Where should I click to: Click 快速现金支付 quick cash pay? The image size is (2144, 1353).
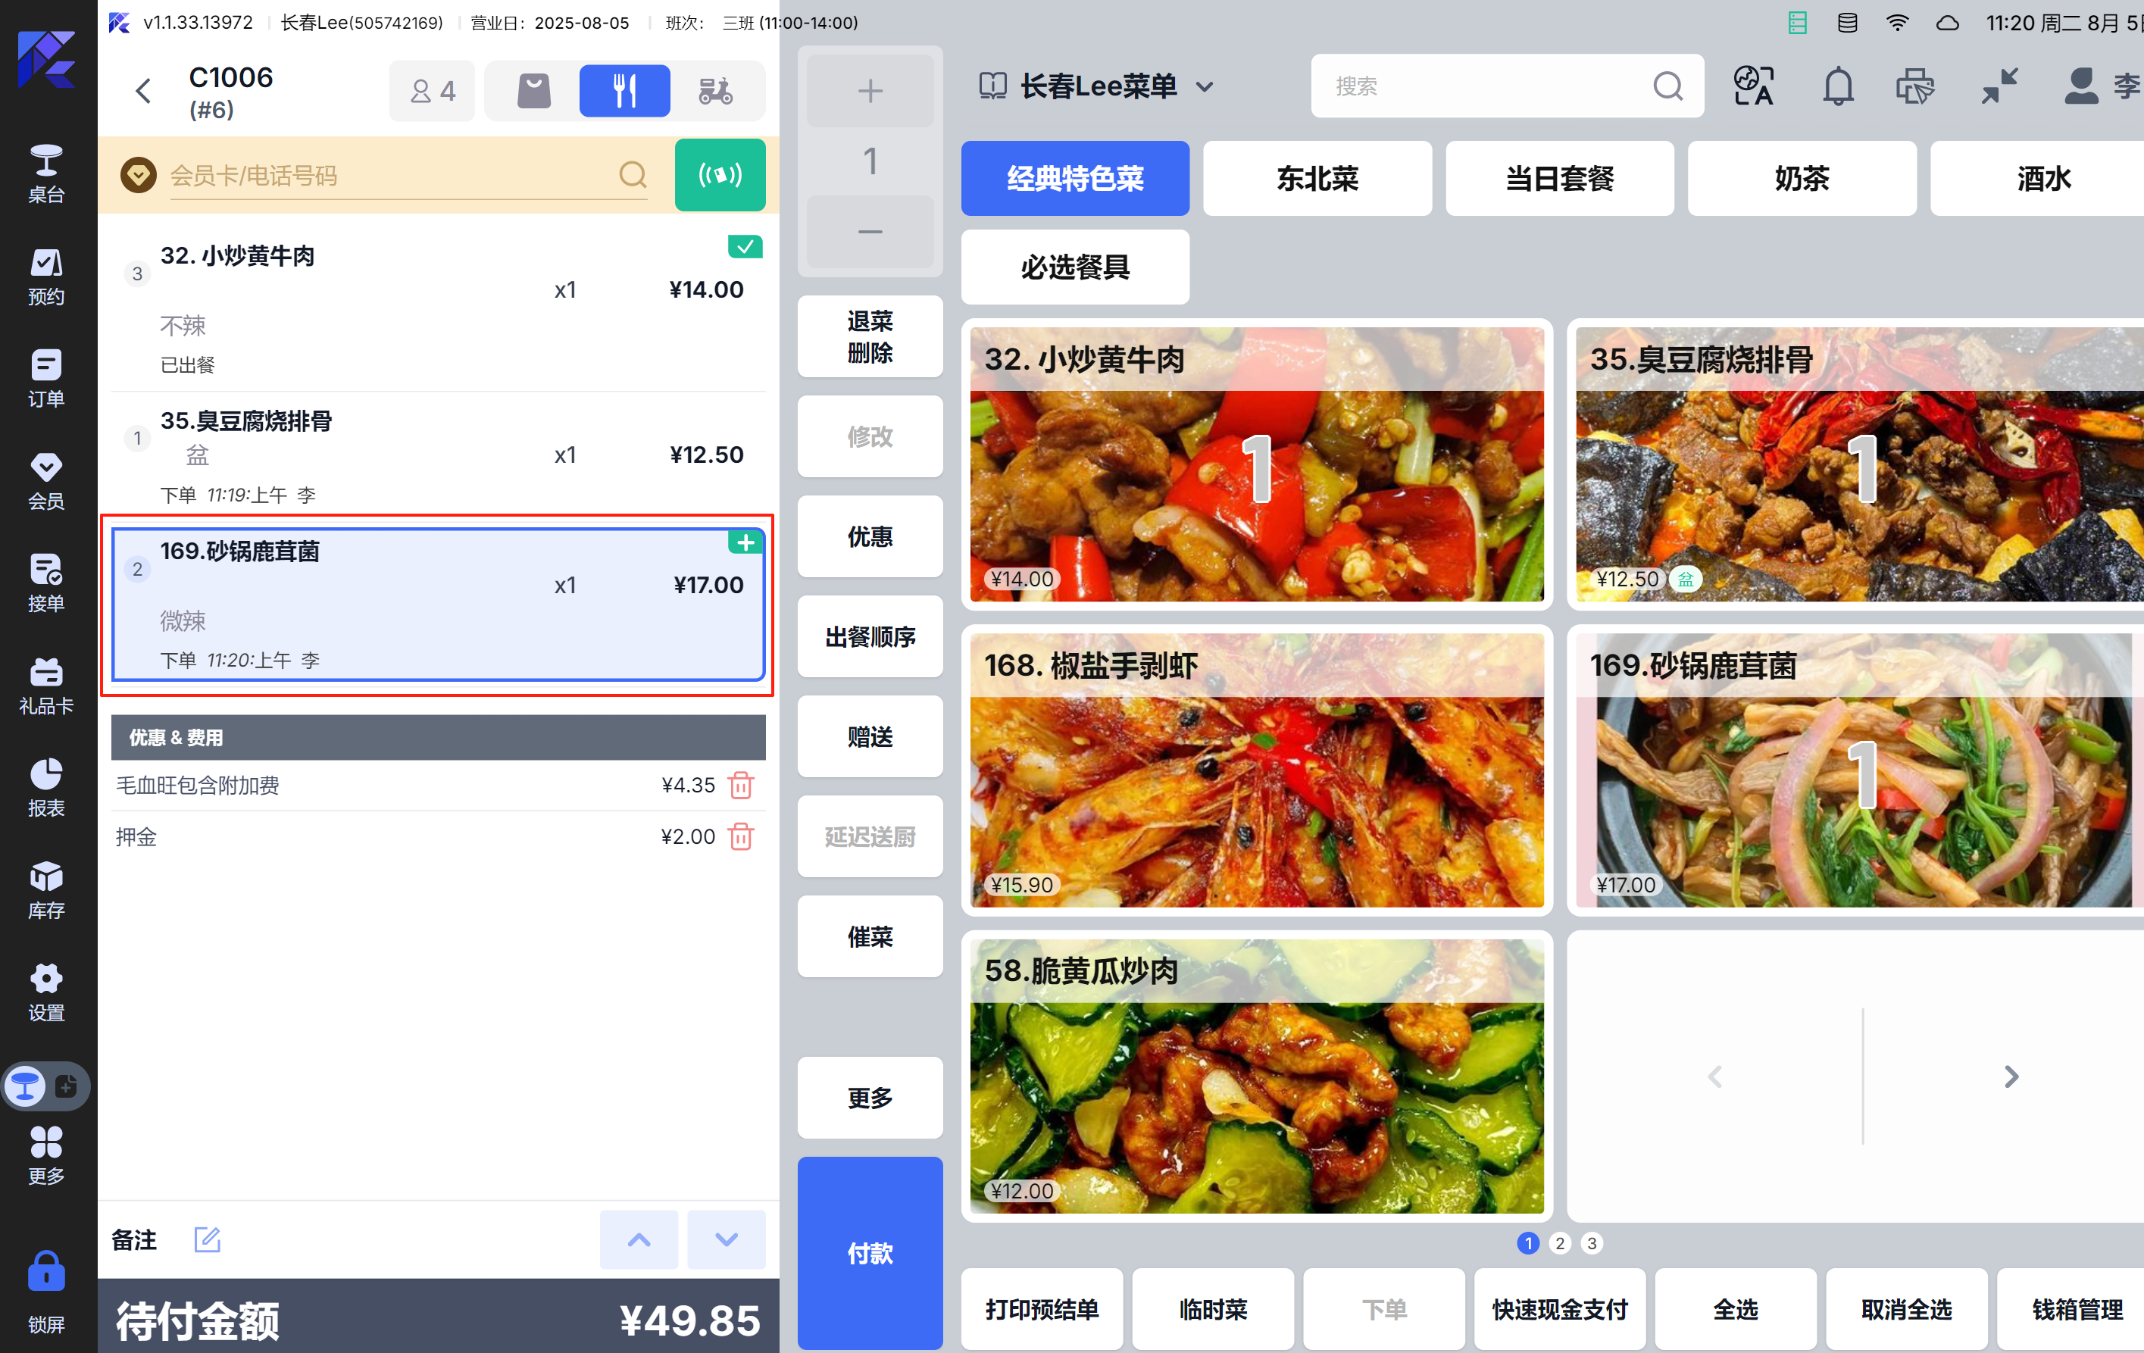(1559, 1308)
